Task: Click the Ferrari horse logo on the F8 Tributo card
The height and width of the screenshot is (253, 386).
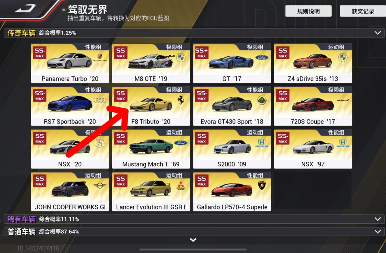Action: pos(181,100)
